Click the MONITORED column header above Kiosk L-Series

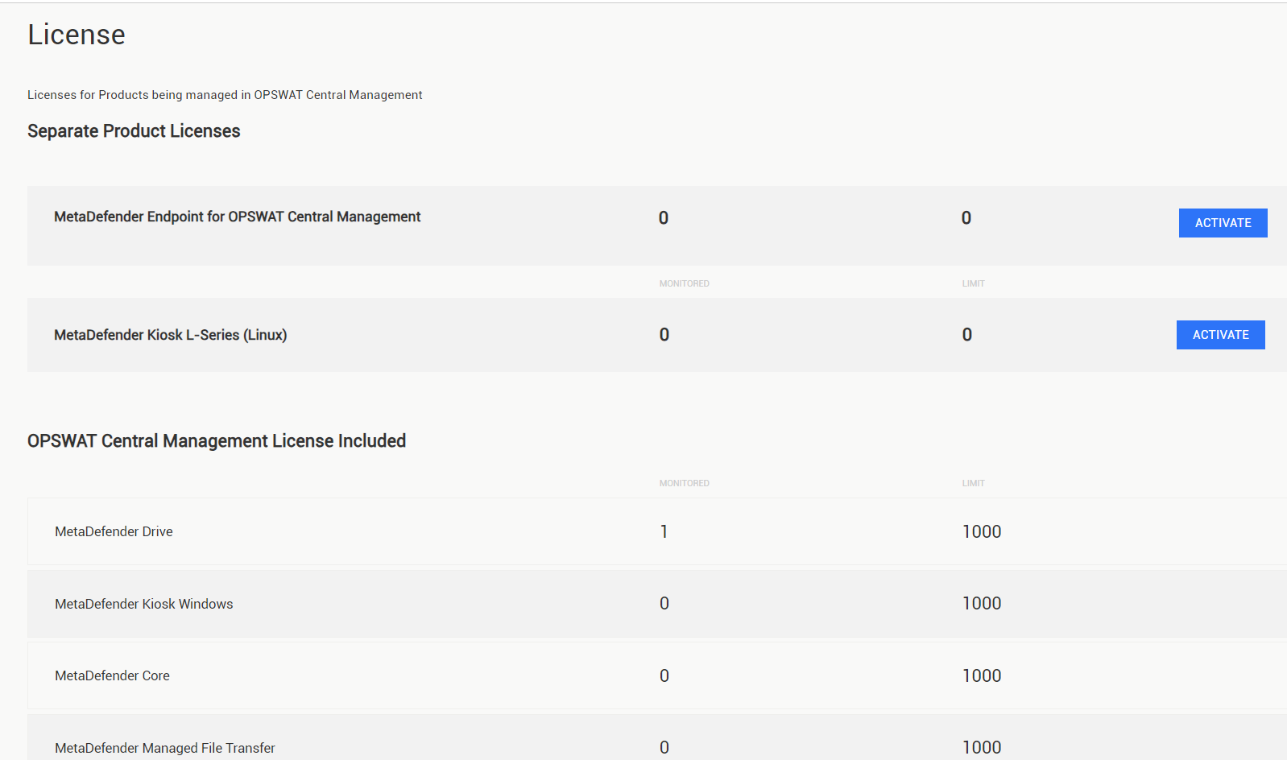coord(685,283)
